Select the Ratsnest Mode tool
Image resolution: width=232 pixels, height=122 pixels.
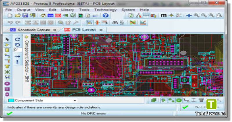click(x=7, y=72)
